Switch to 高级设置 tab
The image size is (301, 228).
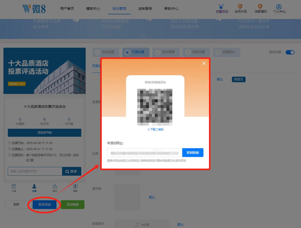(196, 52)
